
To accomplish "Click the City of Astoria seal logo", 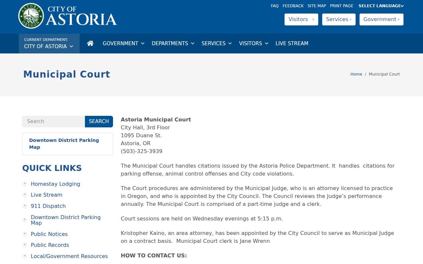I will pyautogui.click(x=31, y=16).
